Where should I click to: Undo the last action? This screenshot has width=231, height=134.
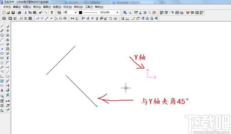[x=41, y=12]
